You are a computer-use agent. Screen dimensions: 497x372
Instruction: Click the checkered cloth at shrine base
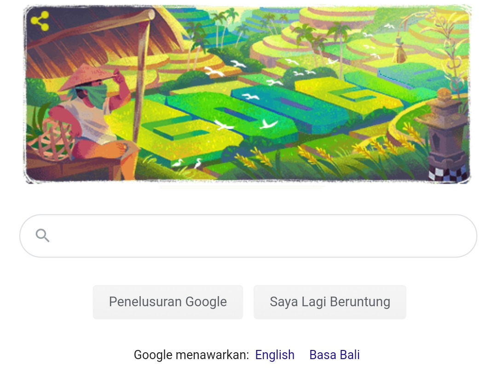[449, 174]
